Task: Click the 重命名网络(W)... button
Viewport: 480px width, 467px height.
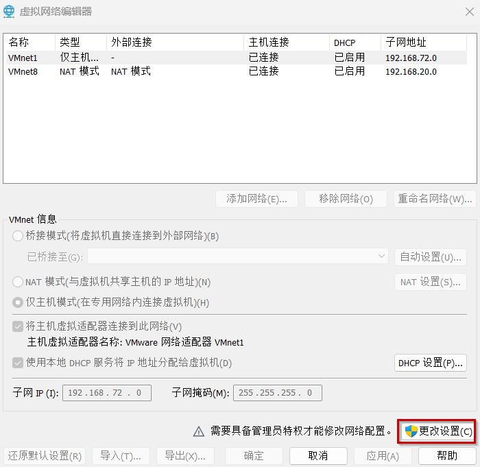Action: pos(435,199)
